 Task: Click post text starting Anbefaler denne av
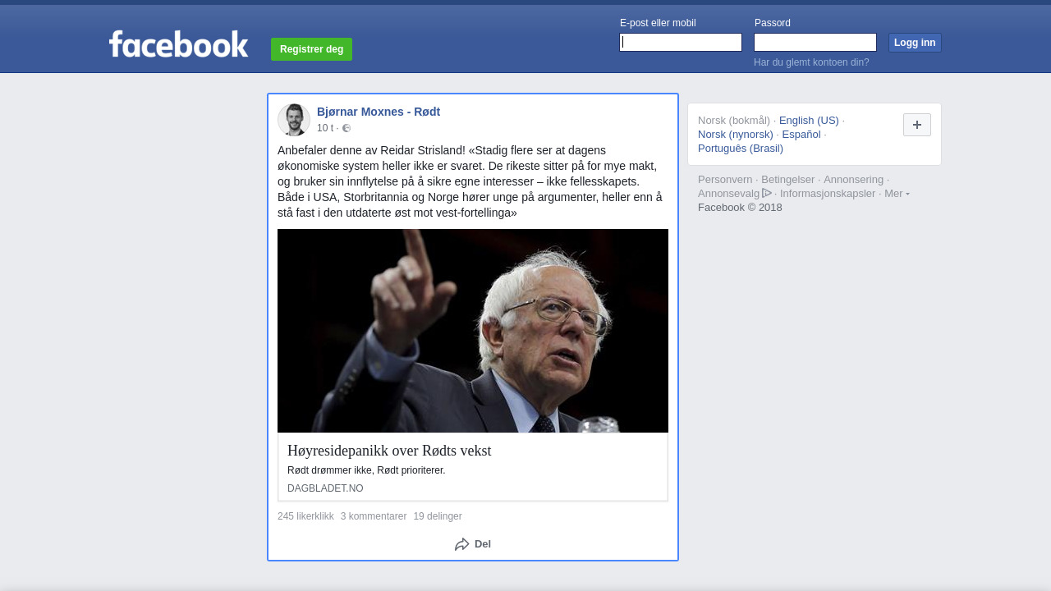(x=470, y=181)
